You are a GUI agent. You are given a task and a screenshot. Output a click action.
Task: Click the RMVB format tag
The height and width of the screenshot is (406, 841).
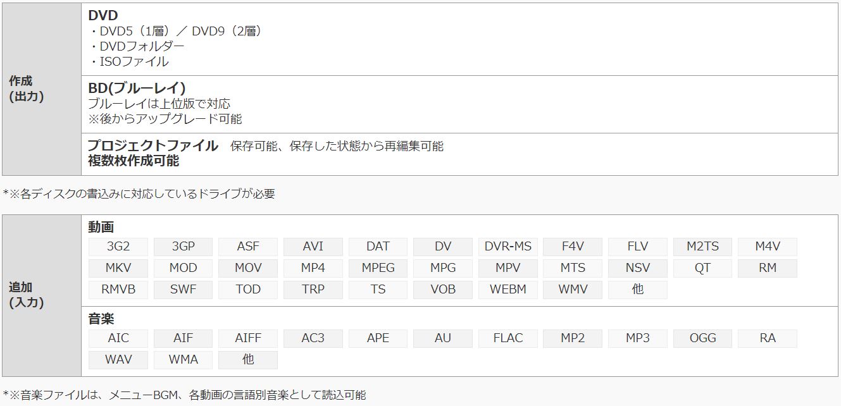118,290
